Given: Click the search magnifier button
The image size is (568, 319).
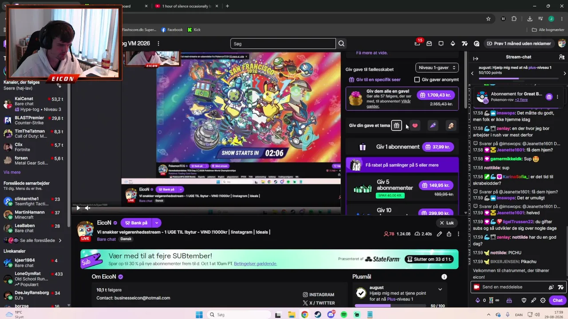Looking at the screenshot, I should pos(341,43).
